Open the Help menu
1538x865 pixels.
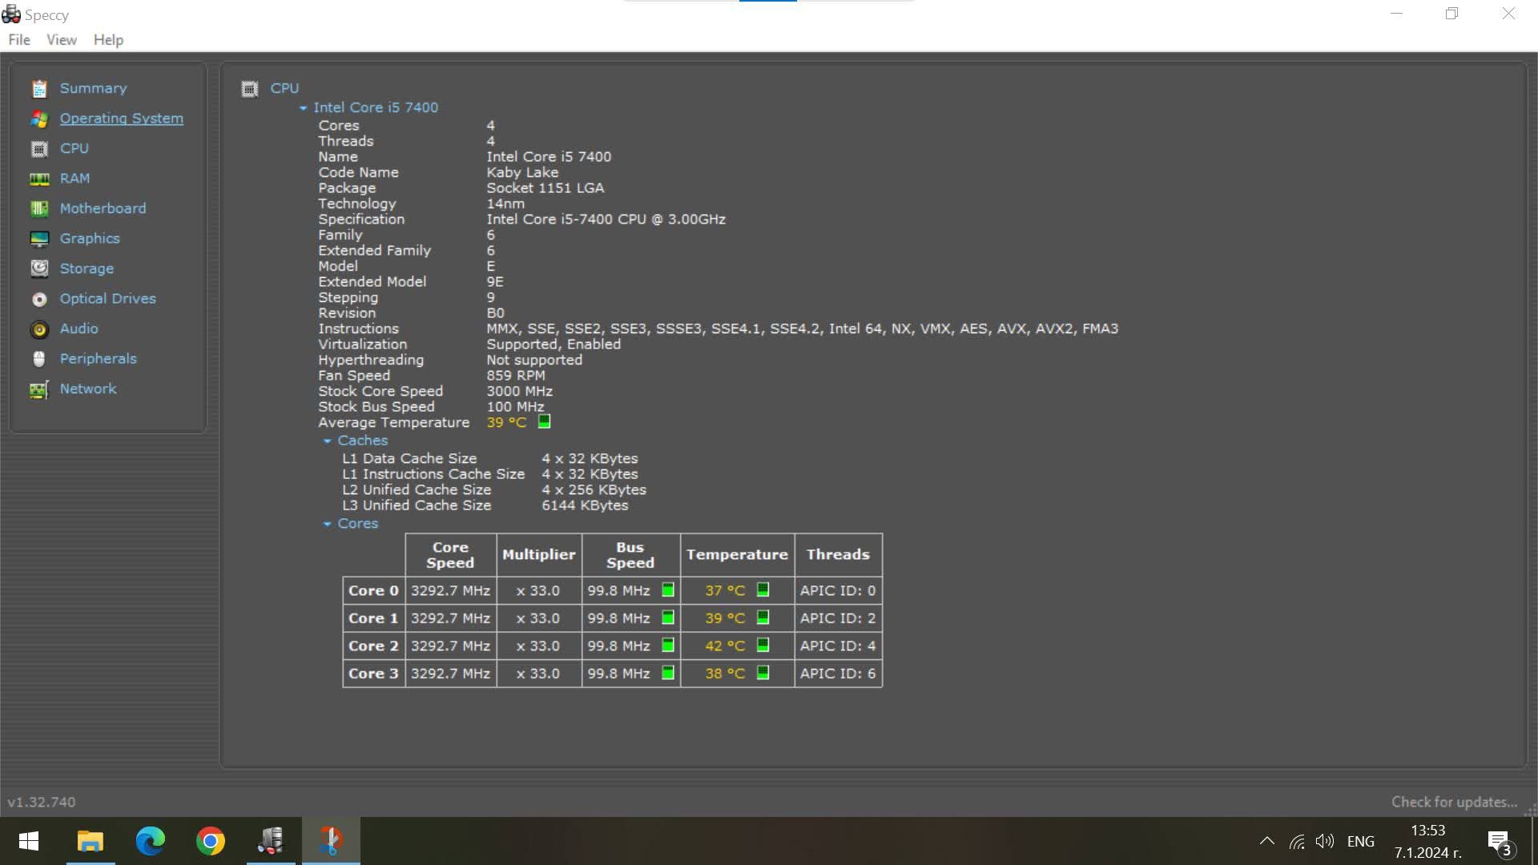(x=108, y=40)
